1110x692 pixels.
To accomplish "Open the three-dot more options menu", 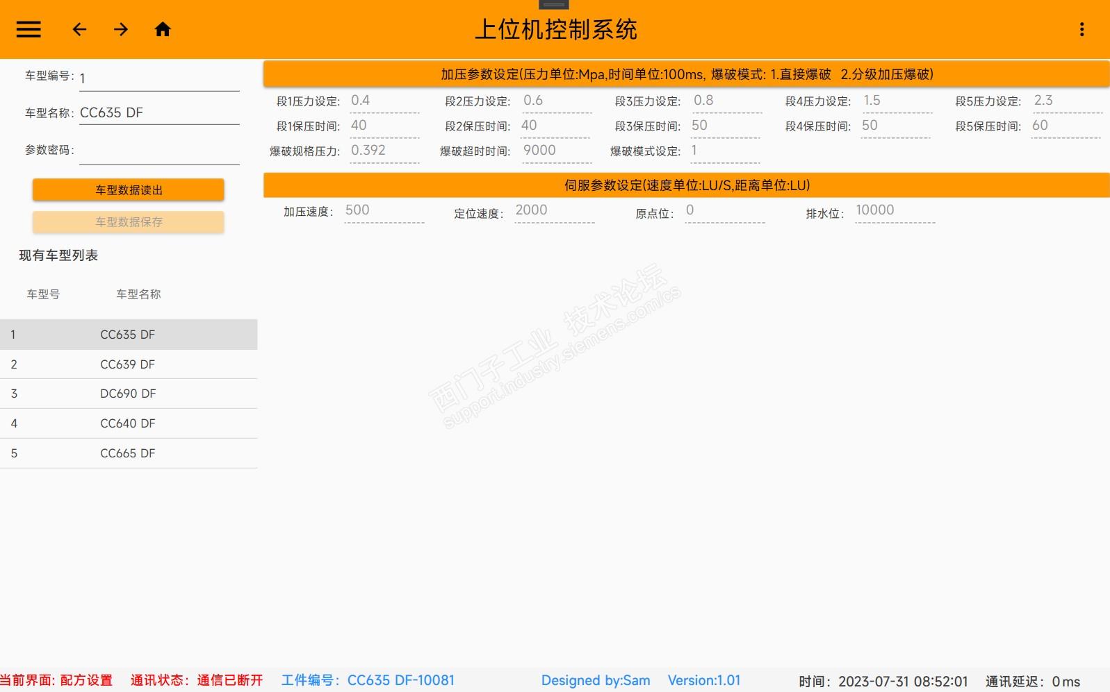I will click(1082, 29).
